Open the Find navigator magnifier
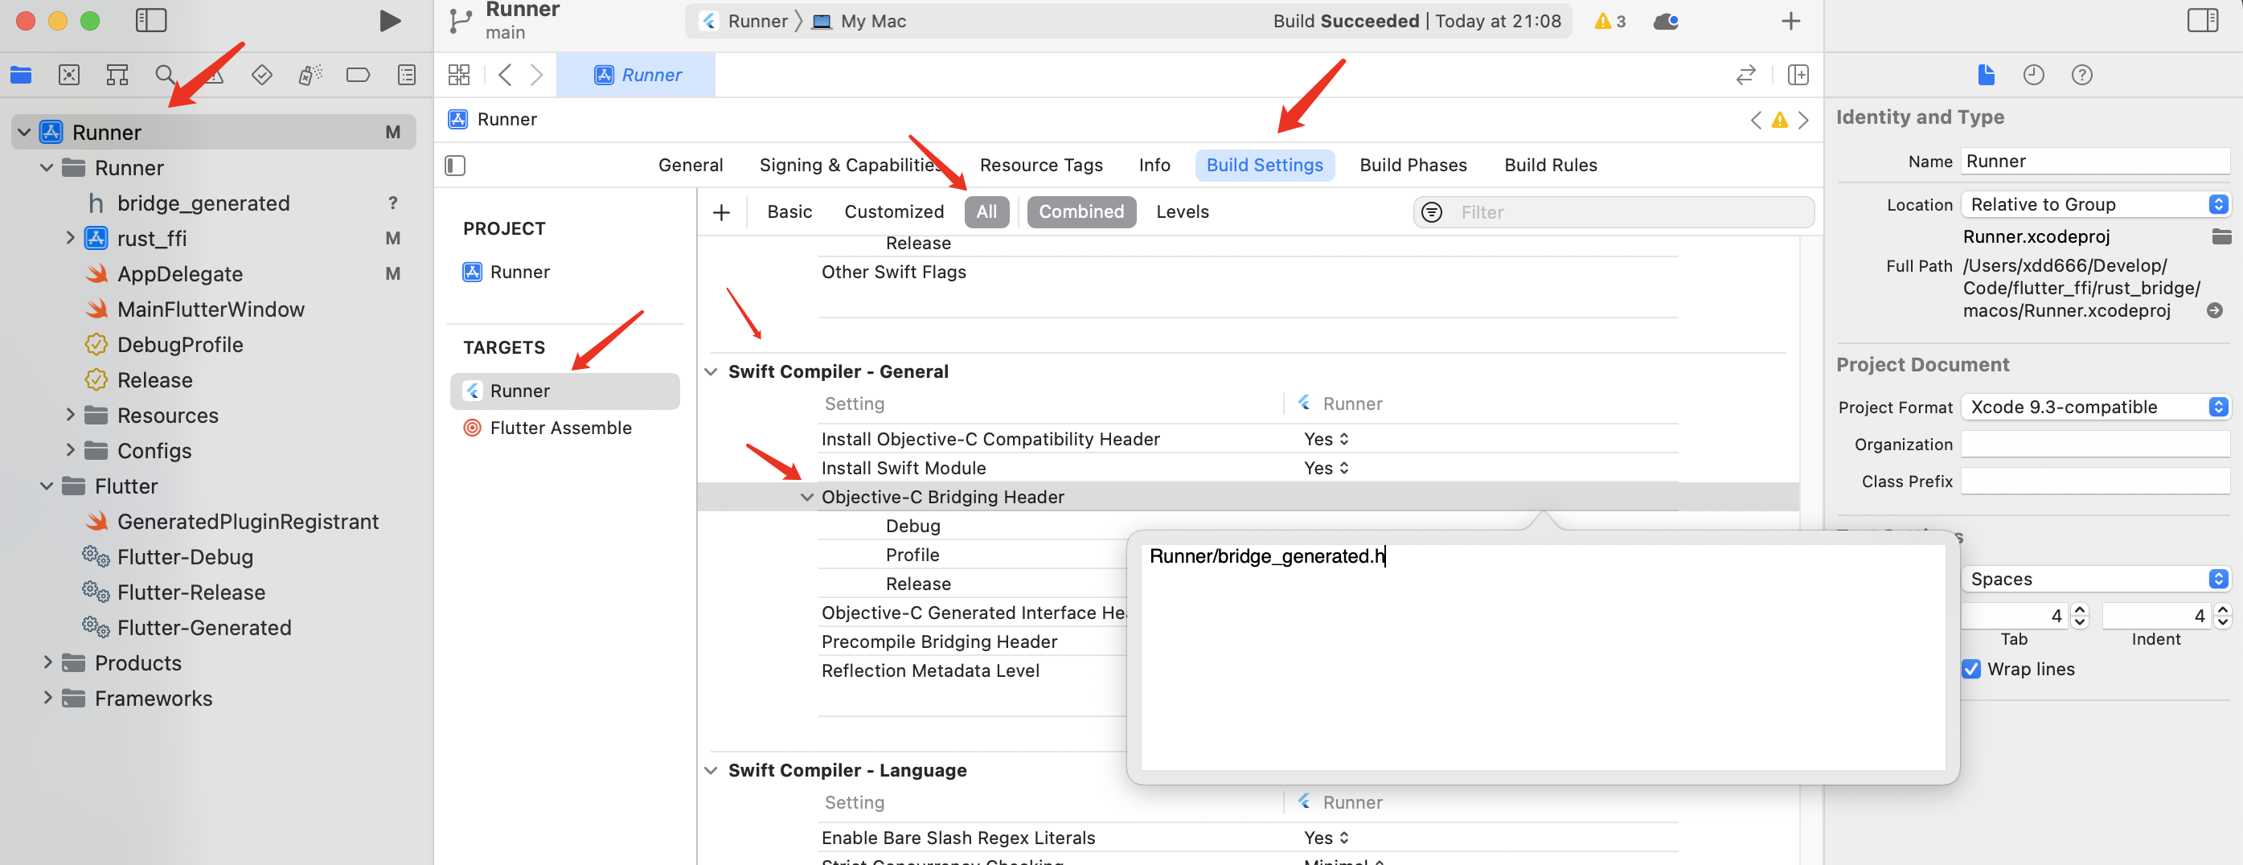Viewport: 2243px width, 865px height. point(165,75)
